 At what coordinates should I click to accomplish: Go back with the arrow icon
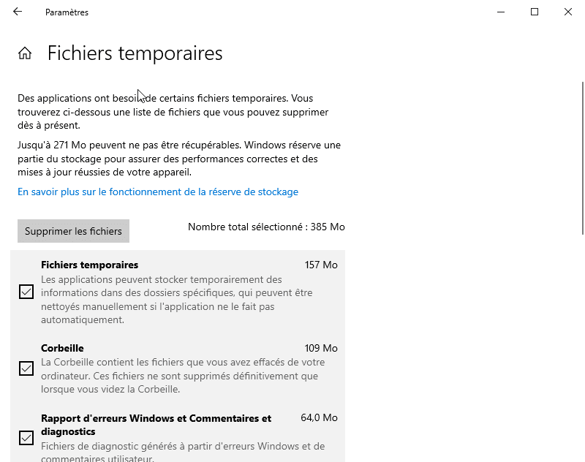[x=18, y=12]
